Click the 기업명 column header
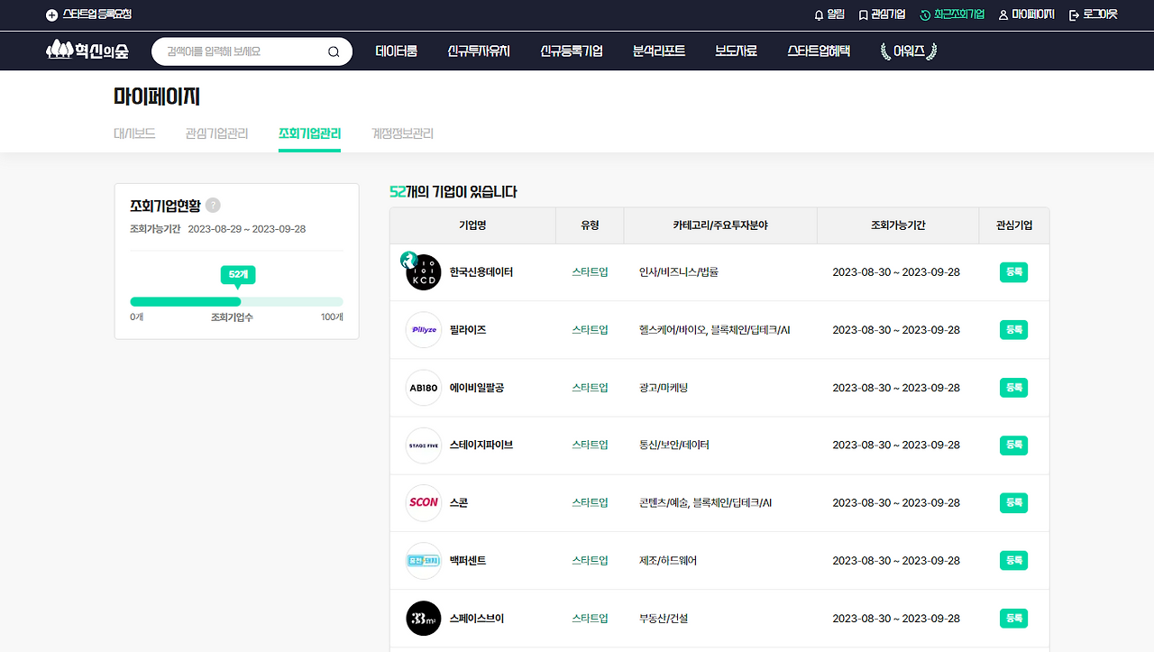This screenshot has width=1154, height=652. click(x=472, y=225)
